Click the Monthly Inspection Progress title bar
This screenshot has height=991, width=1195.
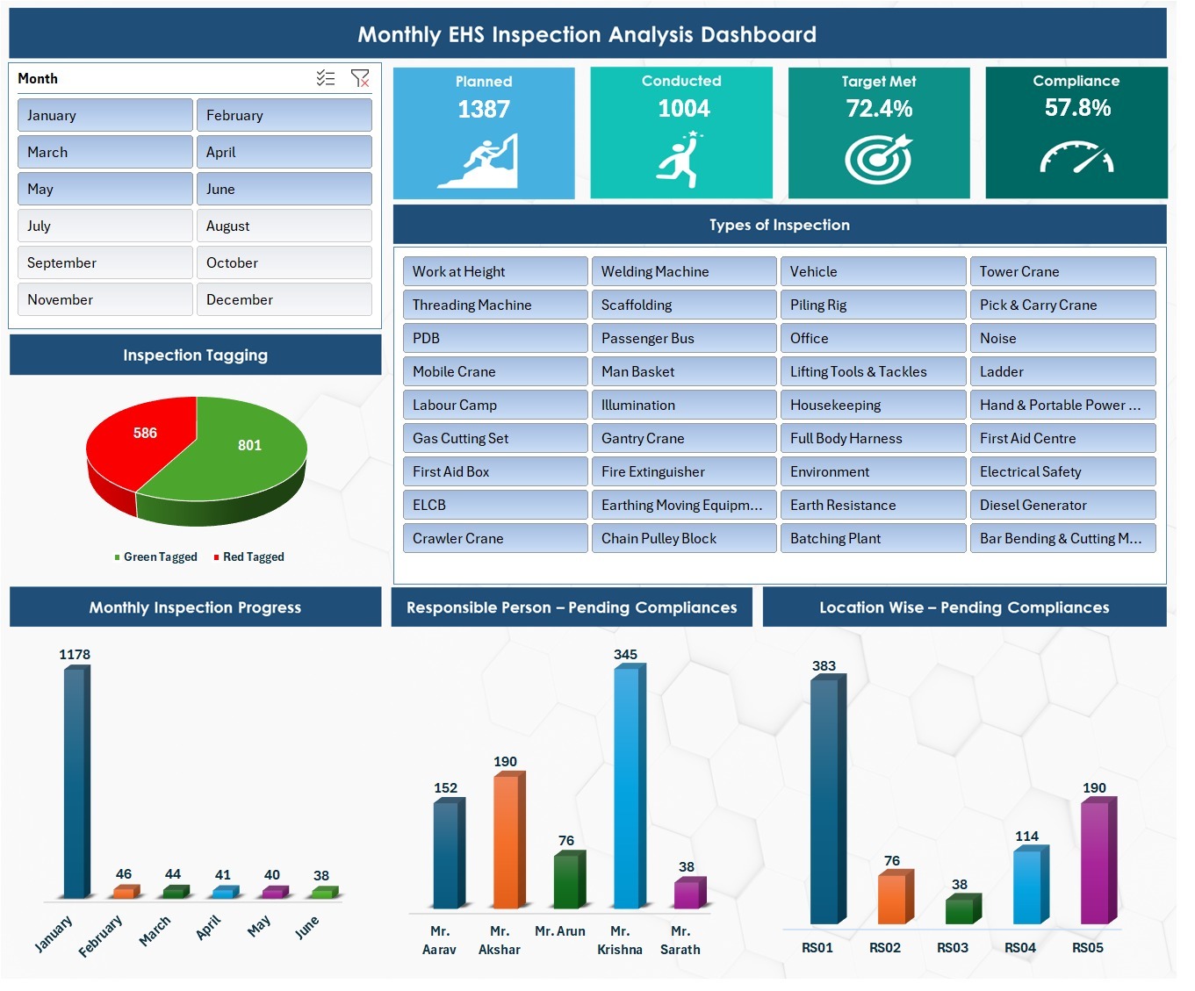pyautogui.click(x=195, y=607)
